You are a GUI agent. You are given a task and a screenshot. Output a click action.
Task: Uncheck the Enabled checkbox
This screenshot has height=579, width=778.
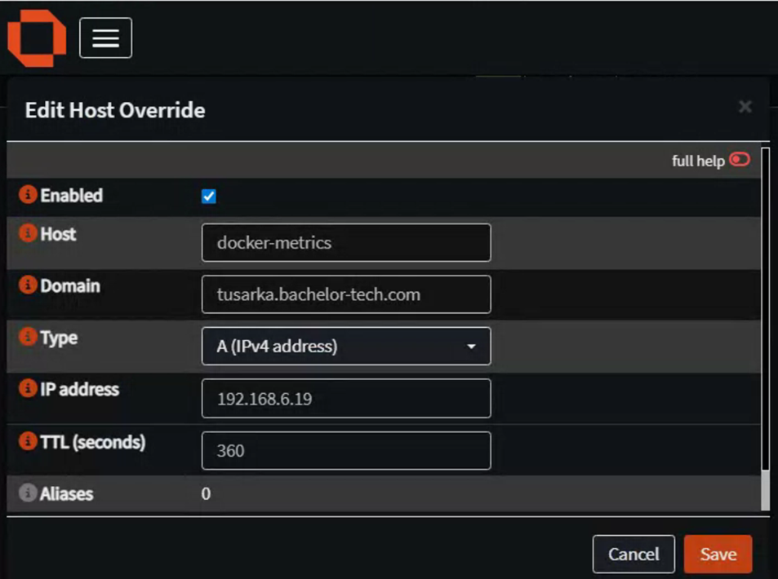pyautogui.click(x=209, y=197)
